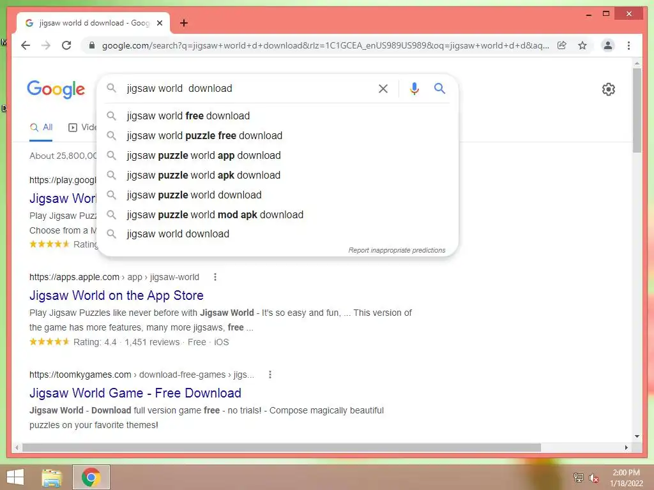The height and width of the screenshot is (490, 654).
Task: View site info via the padlock icon
Action: (x=92, y=45)
